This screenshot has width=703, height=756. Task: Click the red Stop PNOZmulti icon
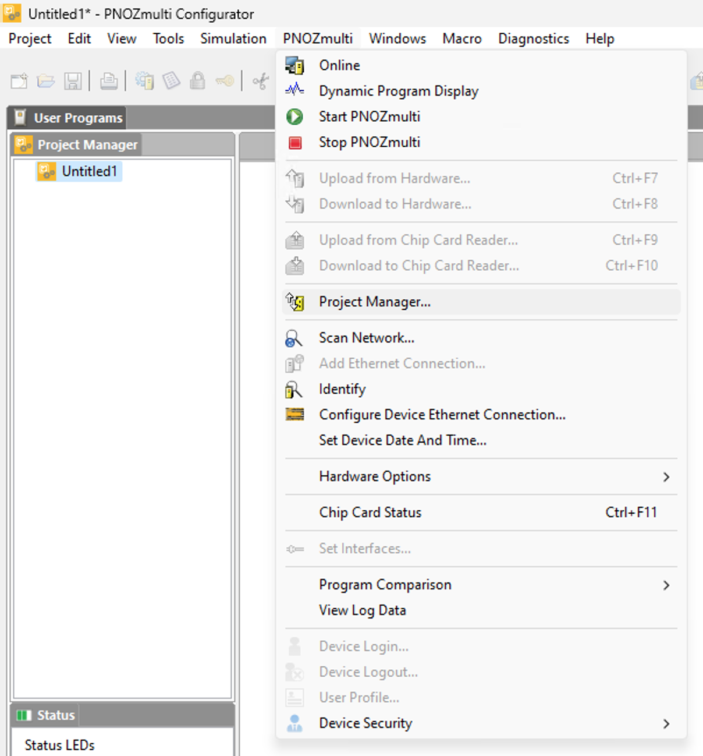(x=295, y=142)
